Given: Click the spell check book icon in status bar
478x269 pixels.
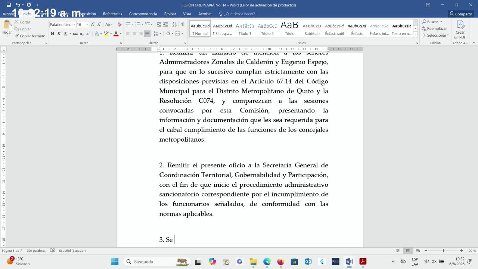Looking at the screenshot, I should pos(53,250).
